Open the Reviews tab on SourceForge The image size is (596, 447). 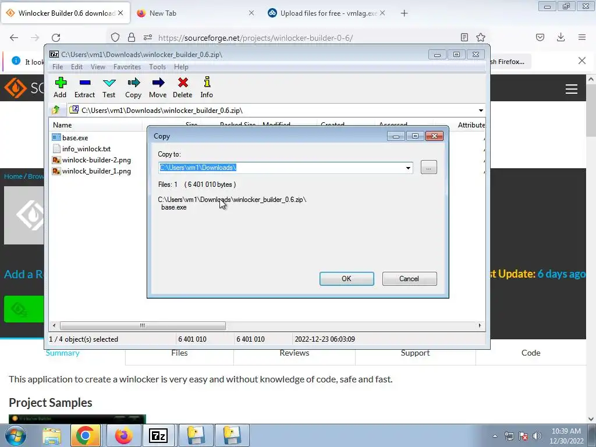tap(295, 353)
